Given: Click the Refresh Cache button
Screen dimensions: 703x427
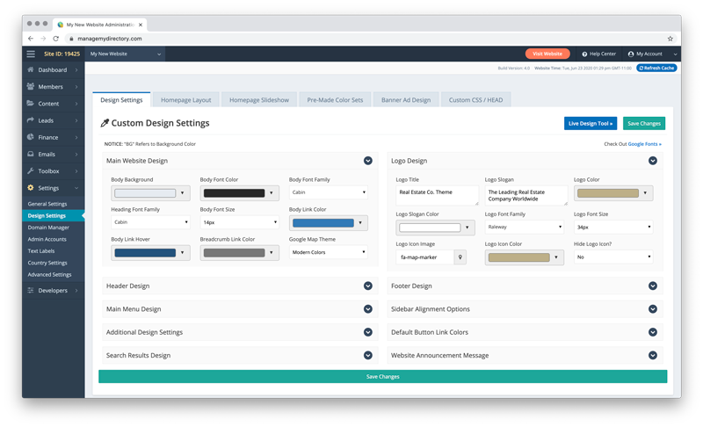Looking at the screenshot, I should coord(656,69).
